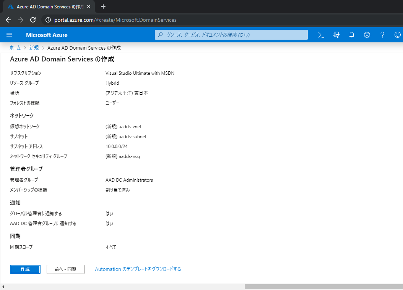Viewport: 403px width, 290px height.
Task: Click the ネットワーク セキュリティ グループ label
Action: tap(39, 156)
